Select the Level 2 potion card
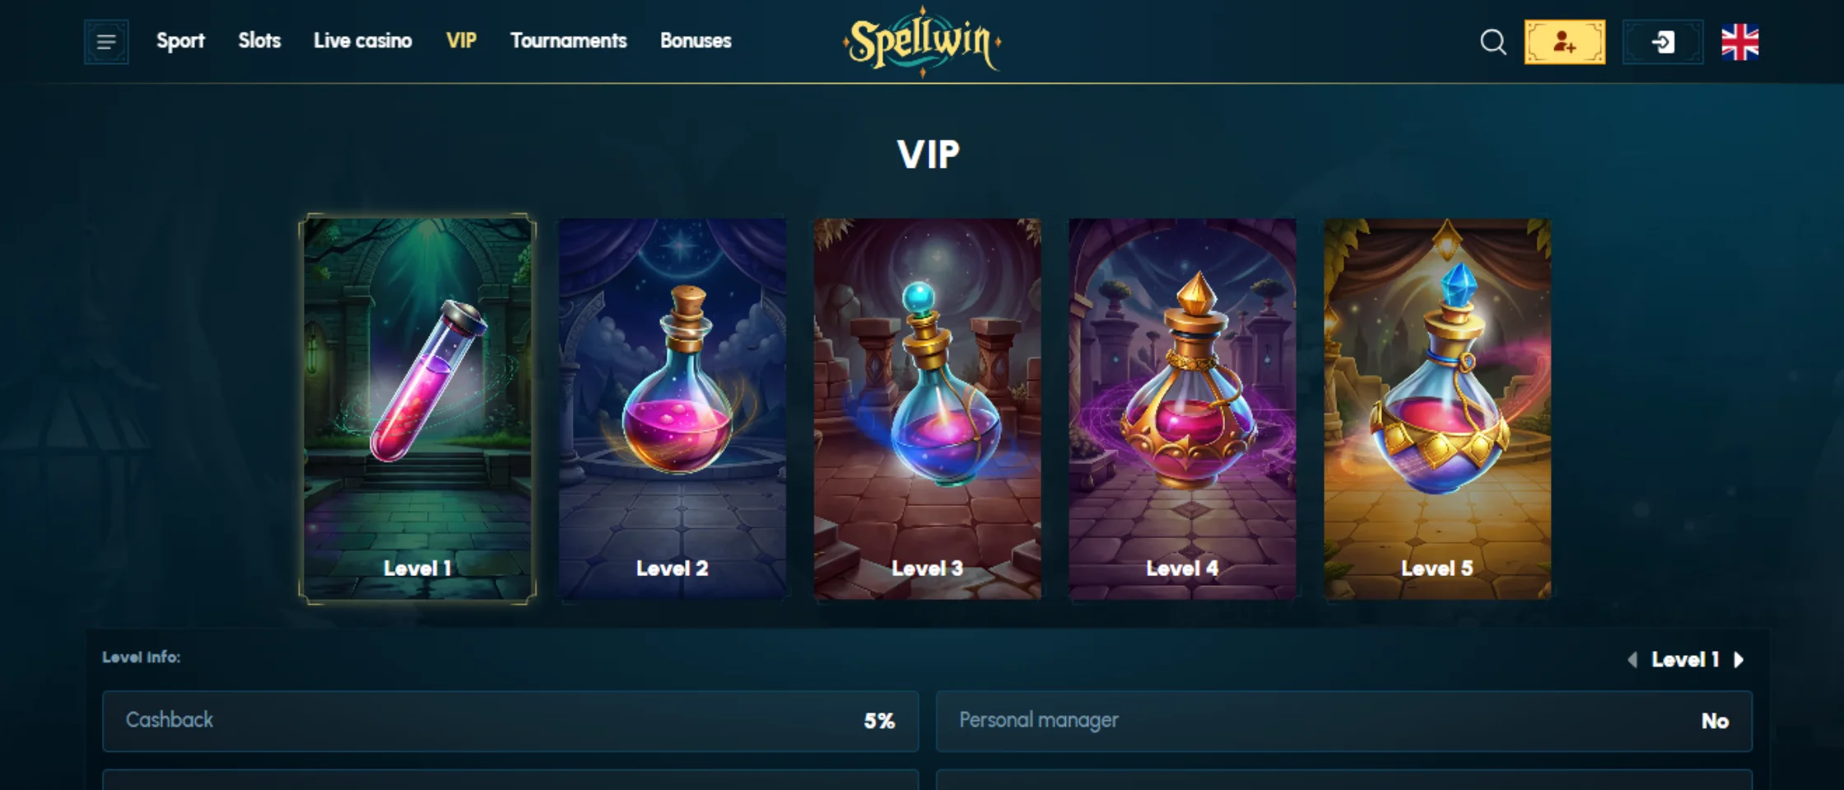This screenshot has height=790, width=1844. [673, 409]
